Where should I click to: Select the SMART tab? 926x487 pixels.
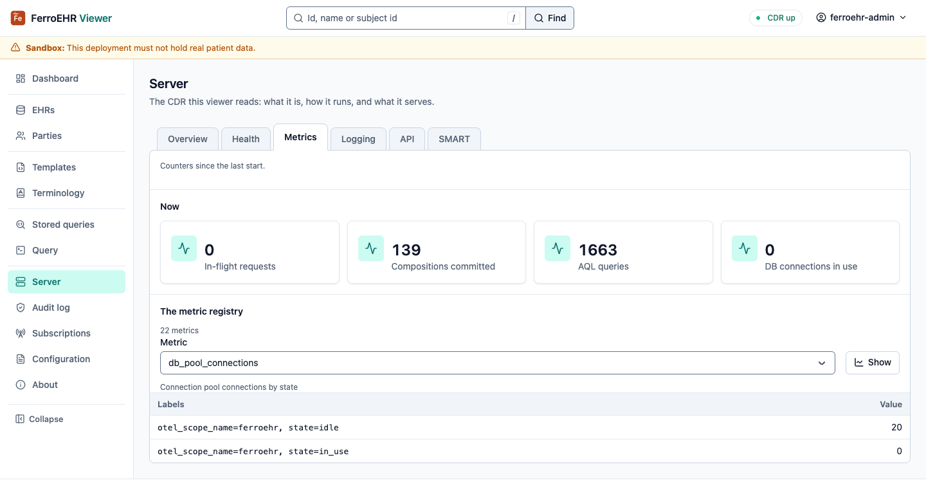click(x=454, y=139)
